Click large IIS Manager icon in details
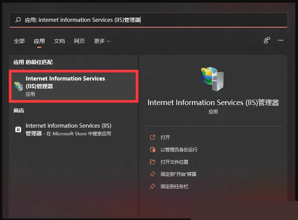Image resolution: width=298 pixels, height=220 pixels. pyautogui.click(x=213, y=79)
